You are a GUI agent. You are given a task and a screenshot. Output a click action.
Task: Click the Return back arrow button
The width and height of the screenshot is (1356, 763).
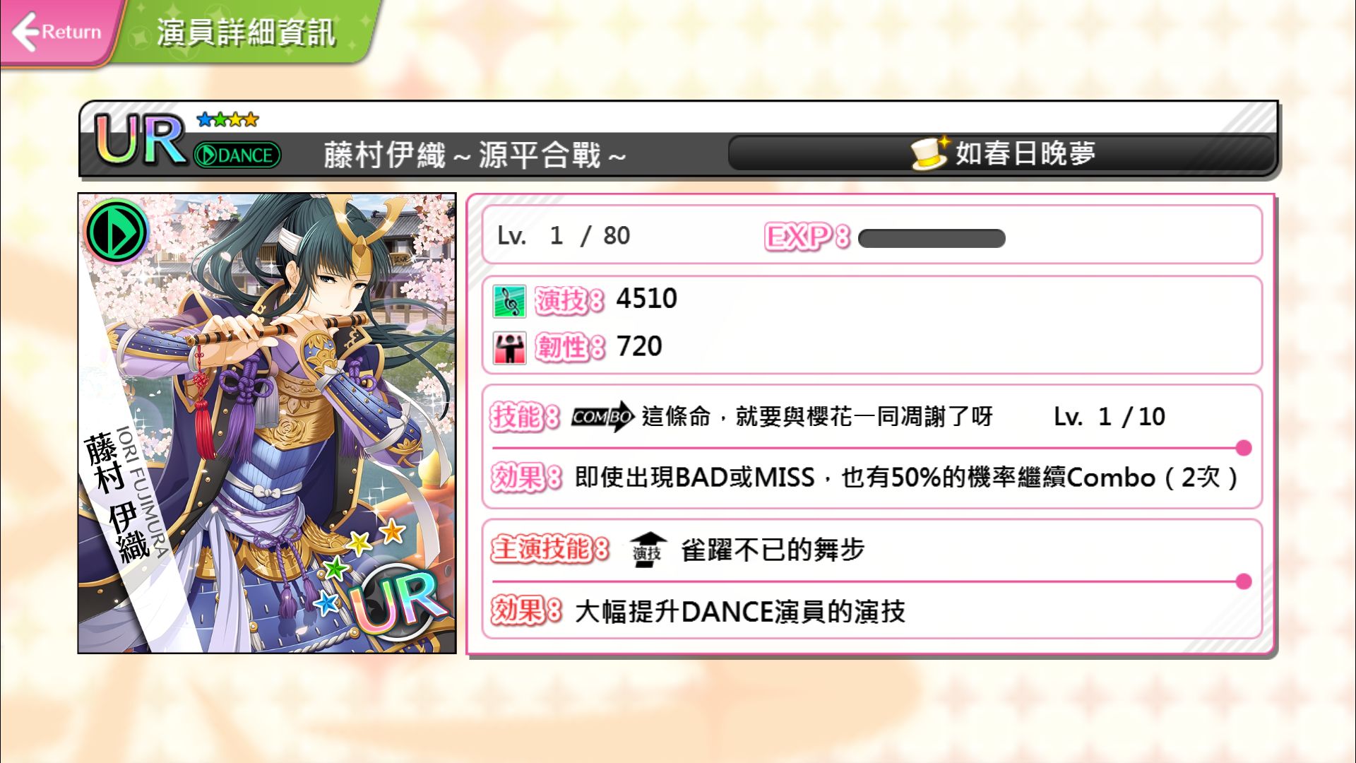pos(58,32)
